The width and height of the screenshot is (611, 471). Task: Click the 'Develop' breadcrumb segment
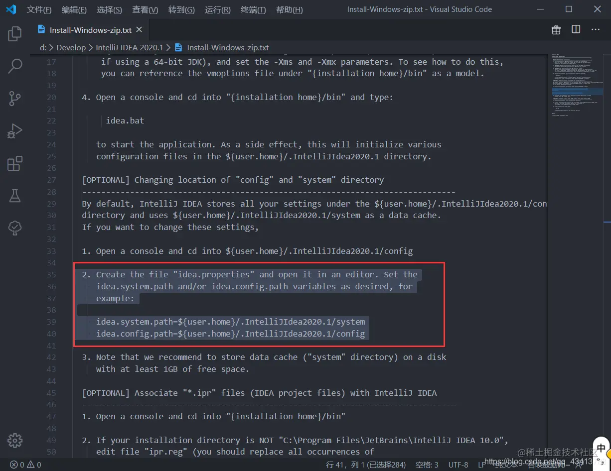pos(71,47)
